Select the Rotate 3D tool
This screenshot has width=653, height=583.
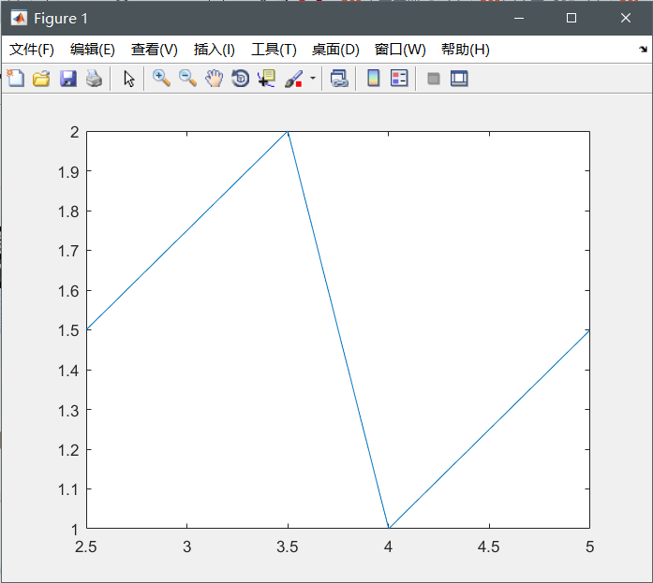240,79
